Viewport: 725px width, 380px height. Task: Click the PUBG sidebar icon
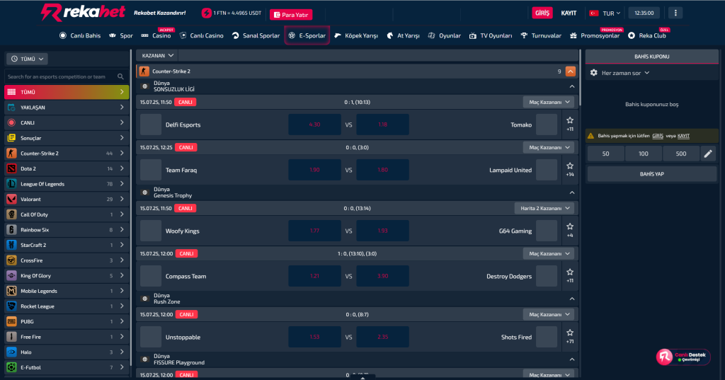11,321
